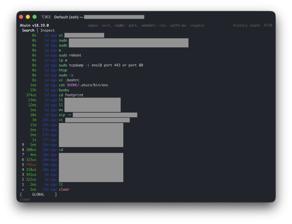Click the 10s duration of zip -r

tap(33, 115)
